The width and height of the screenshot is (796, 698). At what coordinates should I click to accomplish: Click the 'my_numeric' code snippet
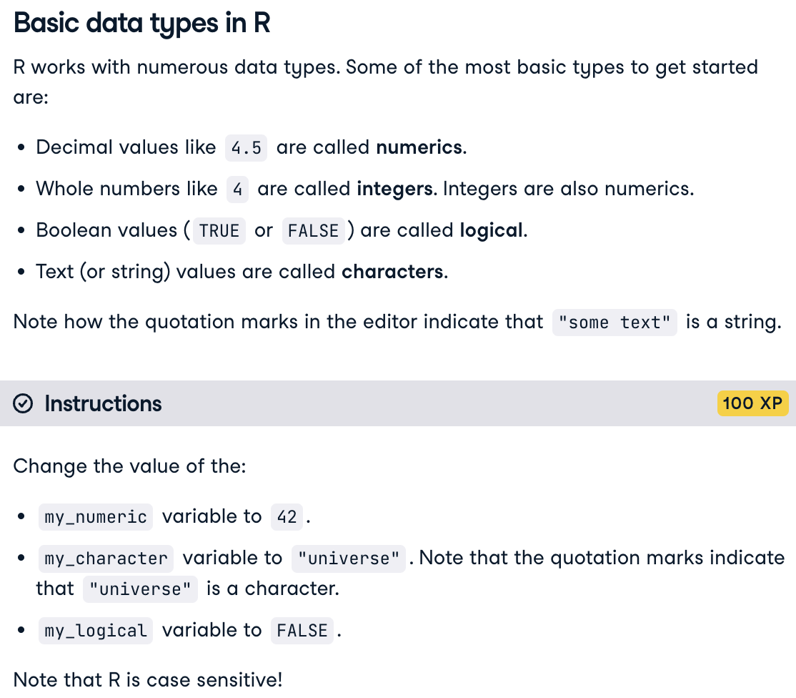pyautogui.click(x=96, y=517)
